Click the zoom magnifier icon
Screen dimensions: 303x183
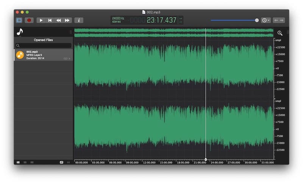pos(280,33)
